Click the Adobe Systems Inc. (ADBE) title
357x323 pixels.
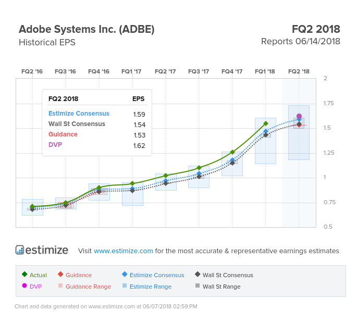[x=87, y=29]
